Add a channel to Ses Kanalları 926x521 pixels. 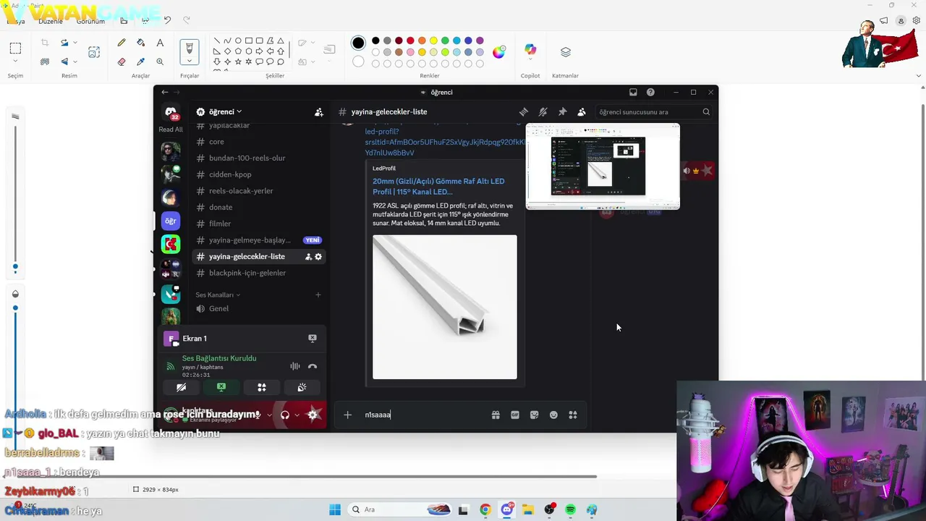[318, 295]
